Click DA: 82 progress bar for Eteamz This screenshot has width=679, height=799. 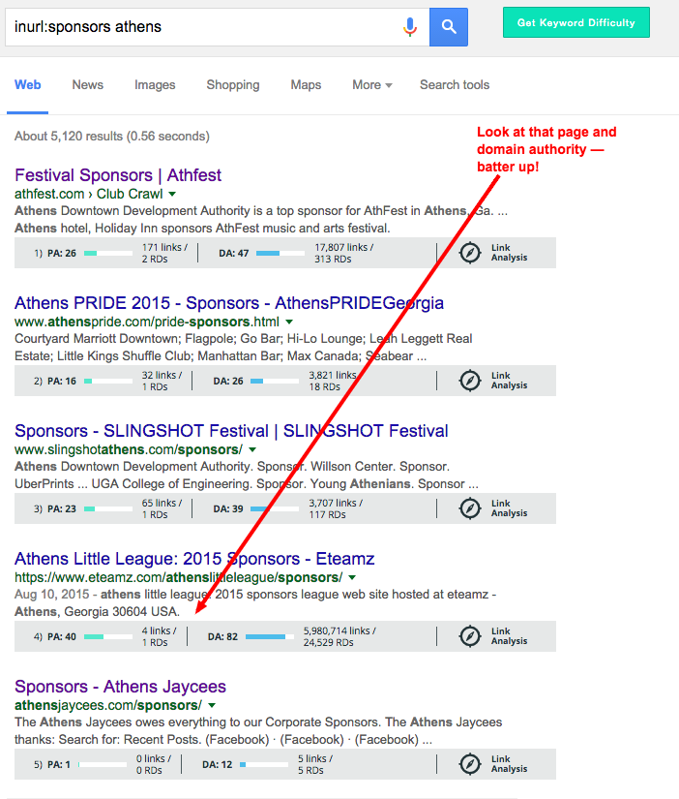click(270, 637)
